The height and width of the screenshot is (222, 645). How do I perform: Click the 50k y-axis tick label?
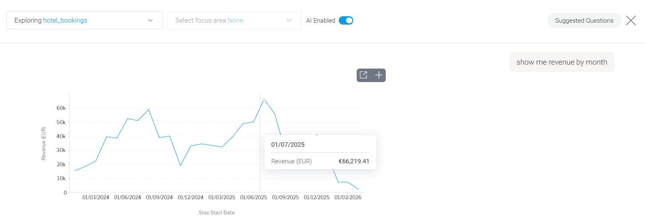coord(61,122)
